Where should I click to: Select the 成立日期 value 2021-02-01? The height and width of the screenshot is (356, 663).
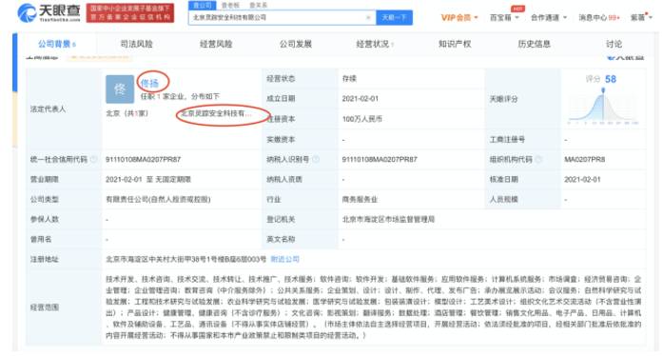tap(361, 99)
